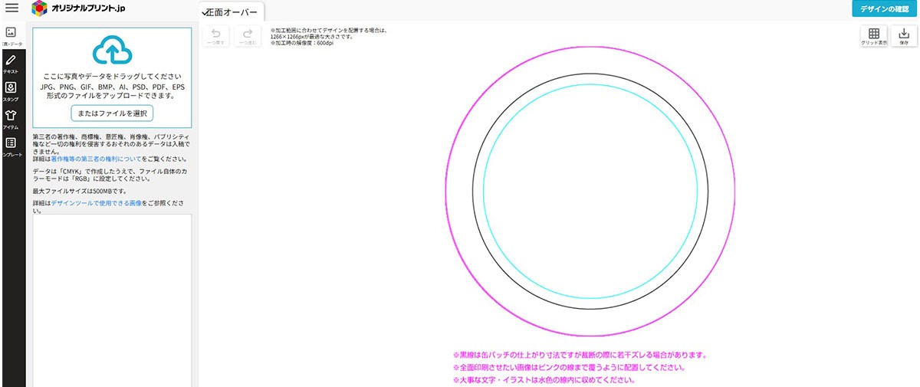The width and height of the screenshot is (920, 387).
Task: Click the 保存 save icon
Action: (903, 37)
